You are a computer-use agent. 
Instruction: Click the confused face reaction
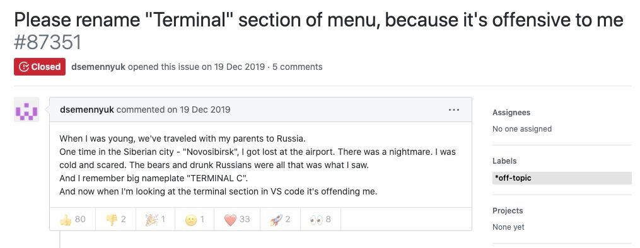pos(190,220)
